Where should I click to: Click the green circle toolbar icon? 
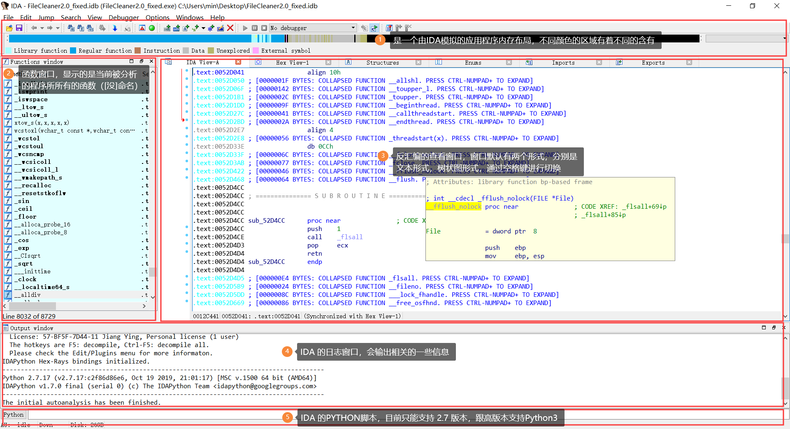pos(152,28)
